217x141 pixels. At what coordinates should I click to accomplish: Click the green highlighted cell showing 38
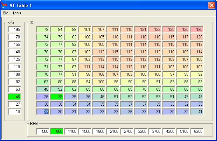click(57, 96)
